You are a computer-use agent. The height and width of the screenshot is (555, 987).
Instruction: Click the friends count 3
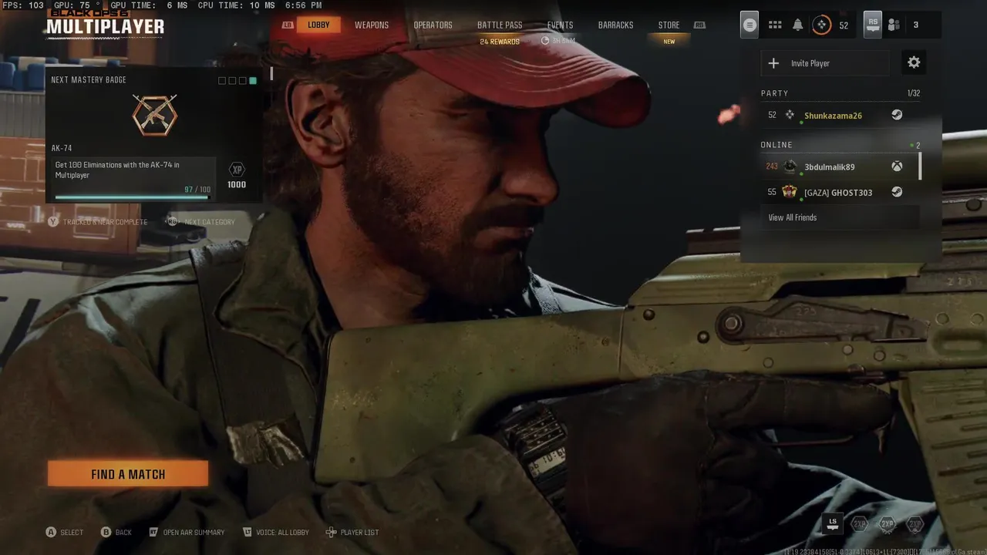pos(916,25)
